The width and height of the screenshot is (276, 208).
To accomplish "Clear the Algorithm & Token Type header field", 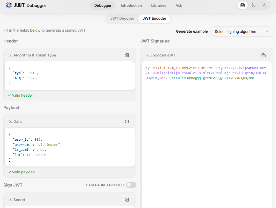I will click(127, 55).
